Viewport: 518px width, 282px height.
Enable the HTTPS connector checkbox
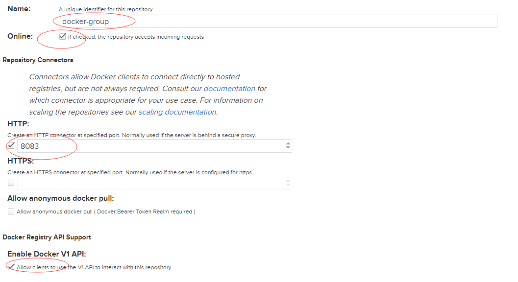click(11, 183)
